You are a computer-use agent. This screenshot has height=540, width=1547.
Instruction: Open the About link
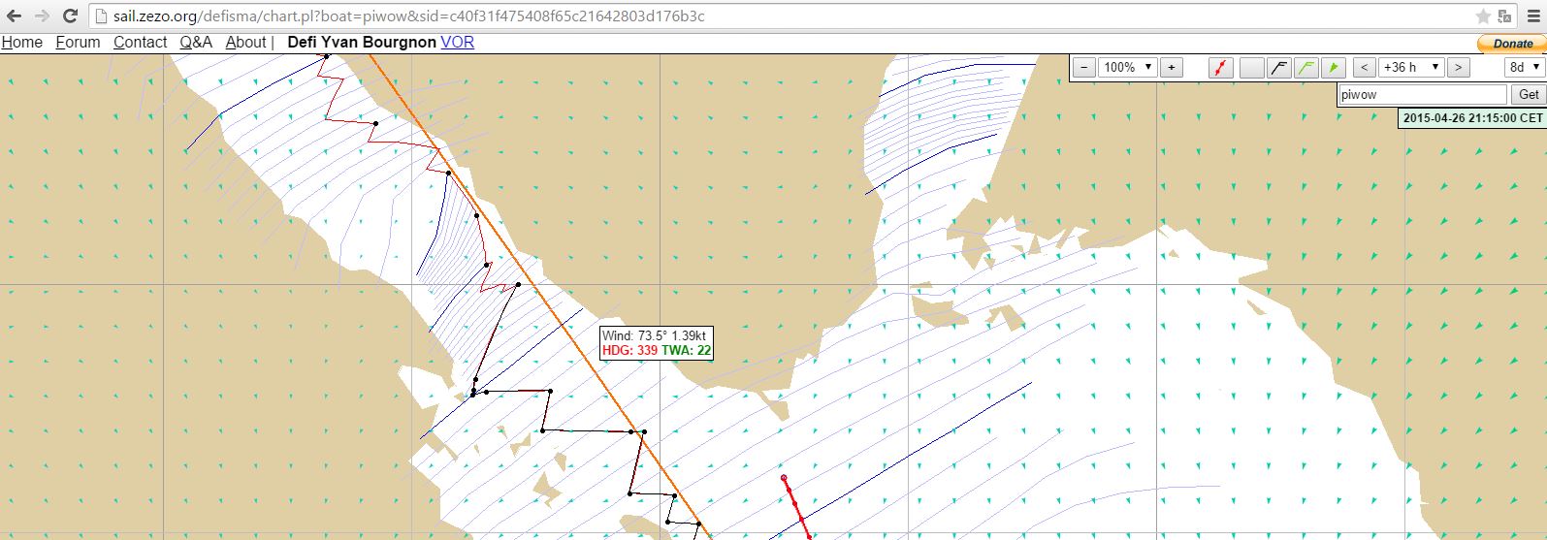pos(245,42)
